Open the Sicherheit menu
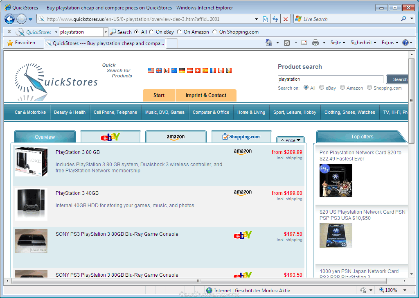The height and width of the screenshot is (298, 419). point(363,43)
